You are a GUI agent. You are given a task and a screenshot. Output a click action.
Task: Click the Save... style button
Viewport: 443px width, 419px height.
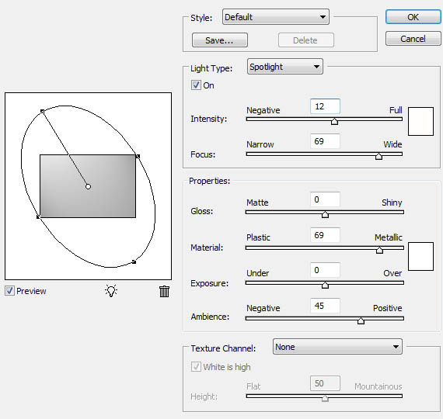click(x=220, y=40)
